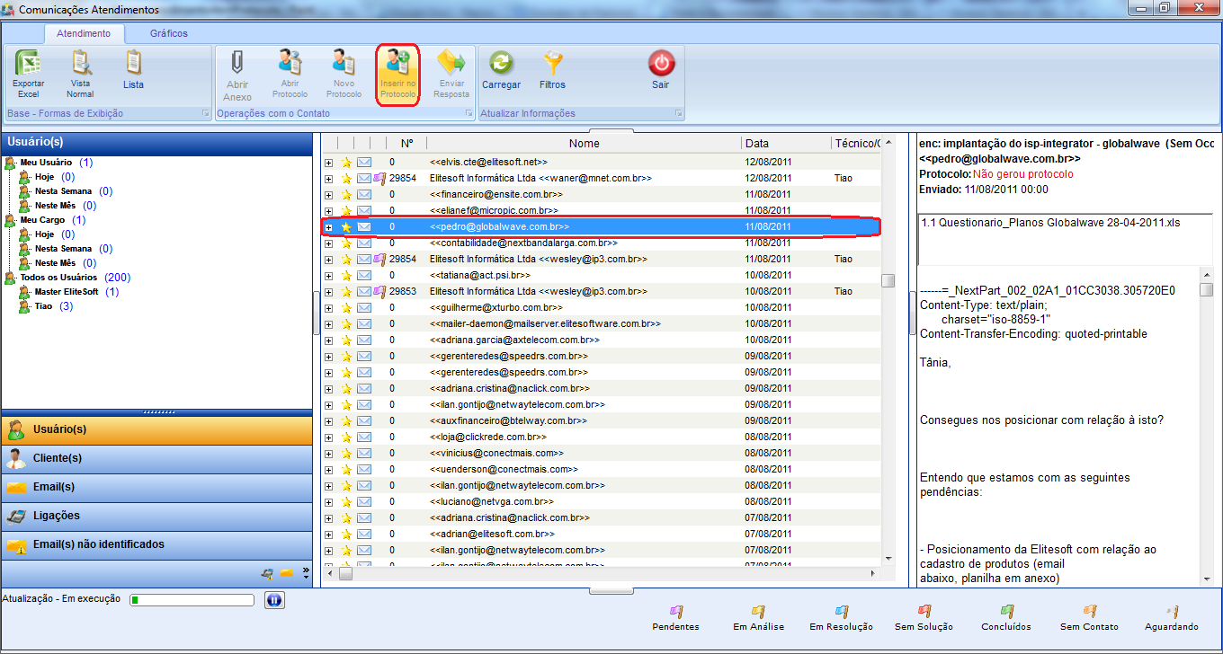Image resolution: width=1223 pixels, height=654 pixels.
Task: Click the Exportar Excel icon
Action: pos(29,65)
